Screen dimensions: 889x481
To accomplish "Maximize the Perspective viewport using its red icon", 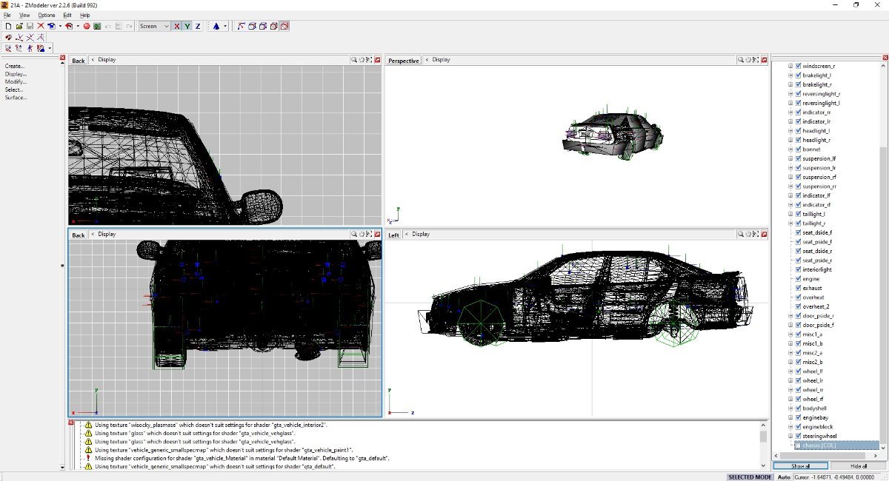I will 762,60.
